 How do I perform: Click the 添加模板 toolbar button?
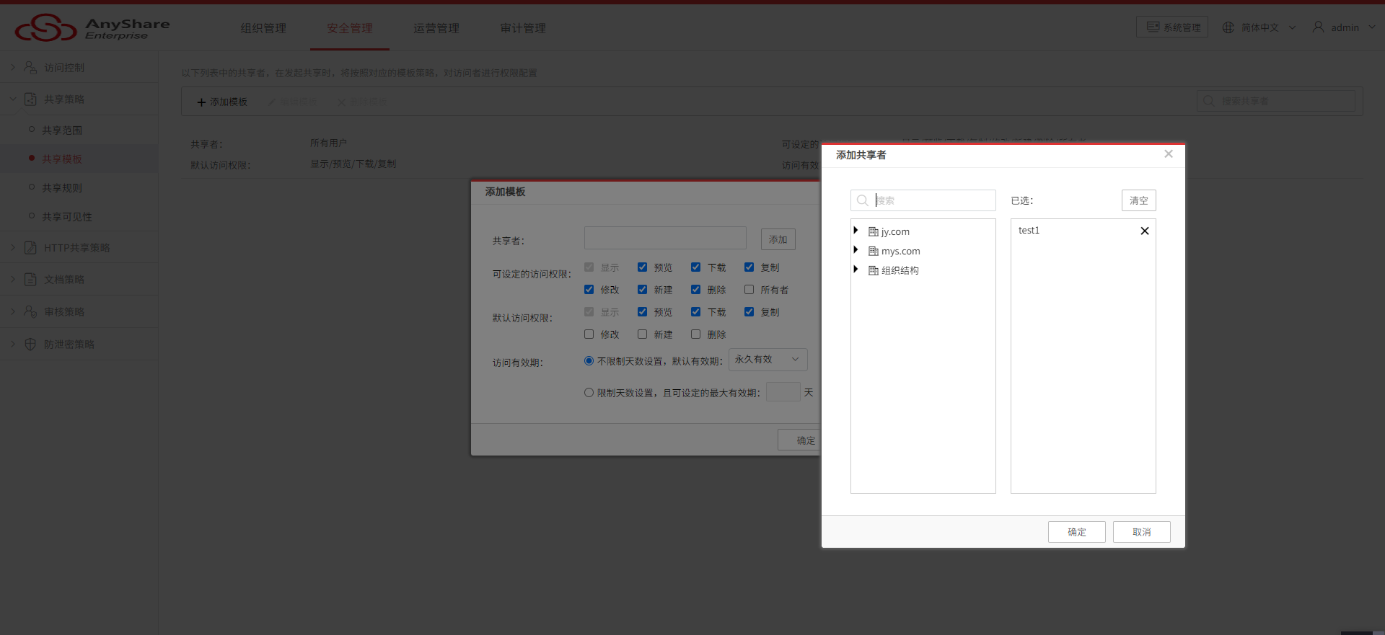point(222,102)
